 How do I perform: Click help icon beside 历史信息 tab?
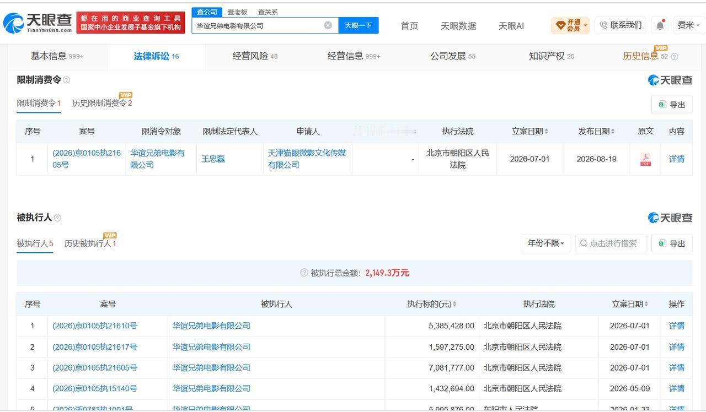pos(674,56)
